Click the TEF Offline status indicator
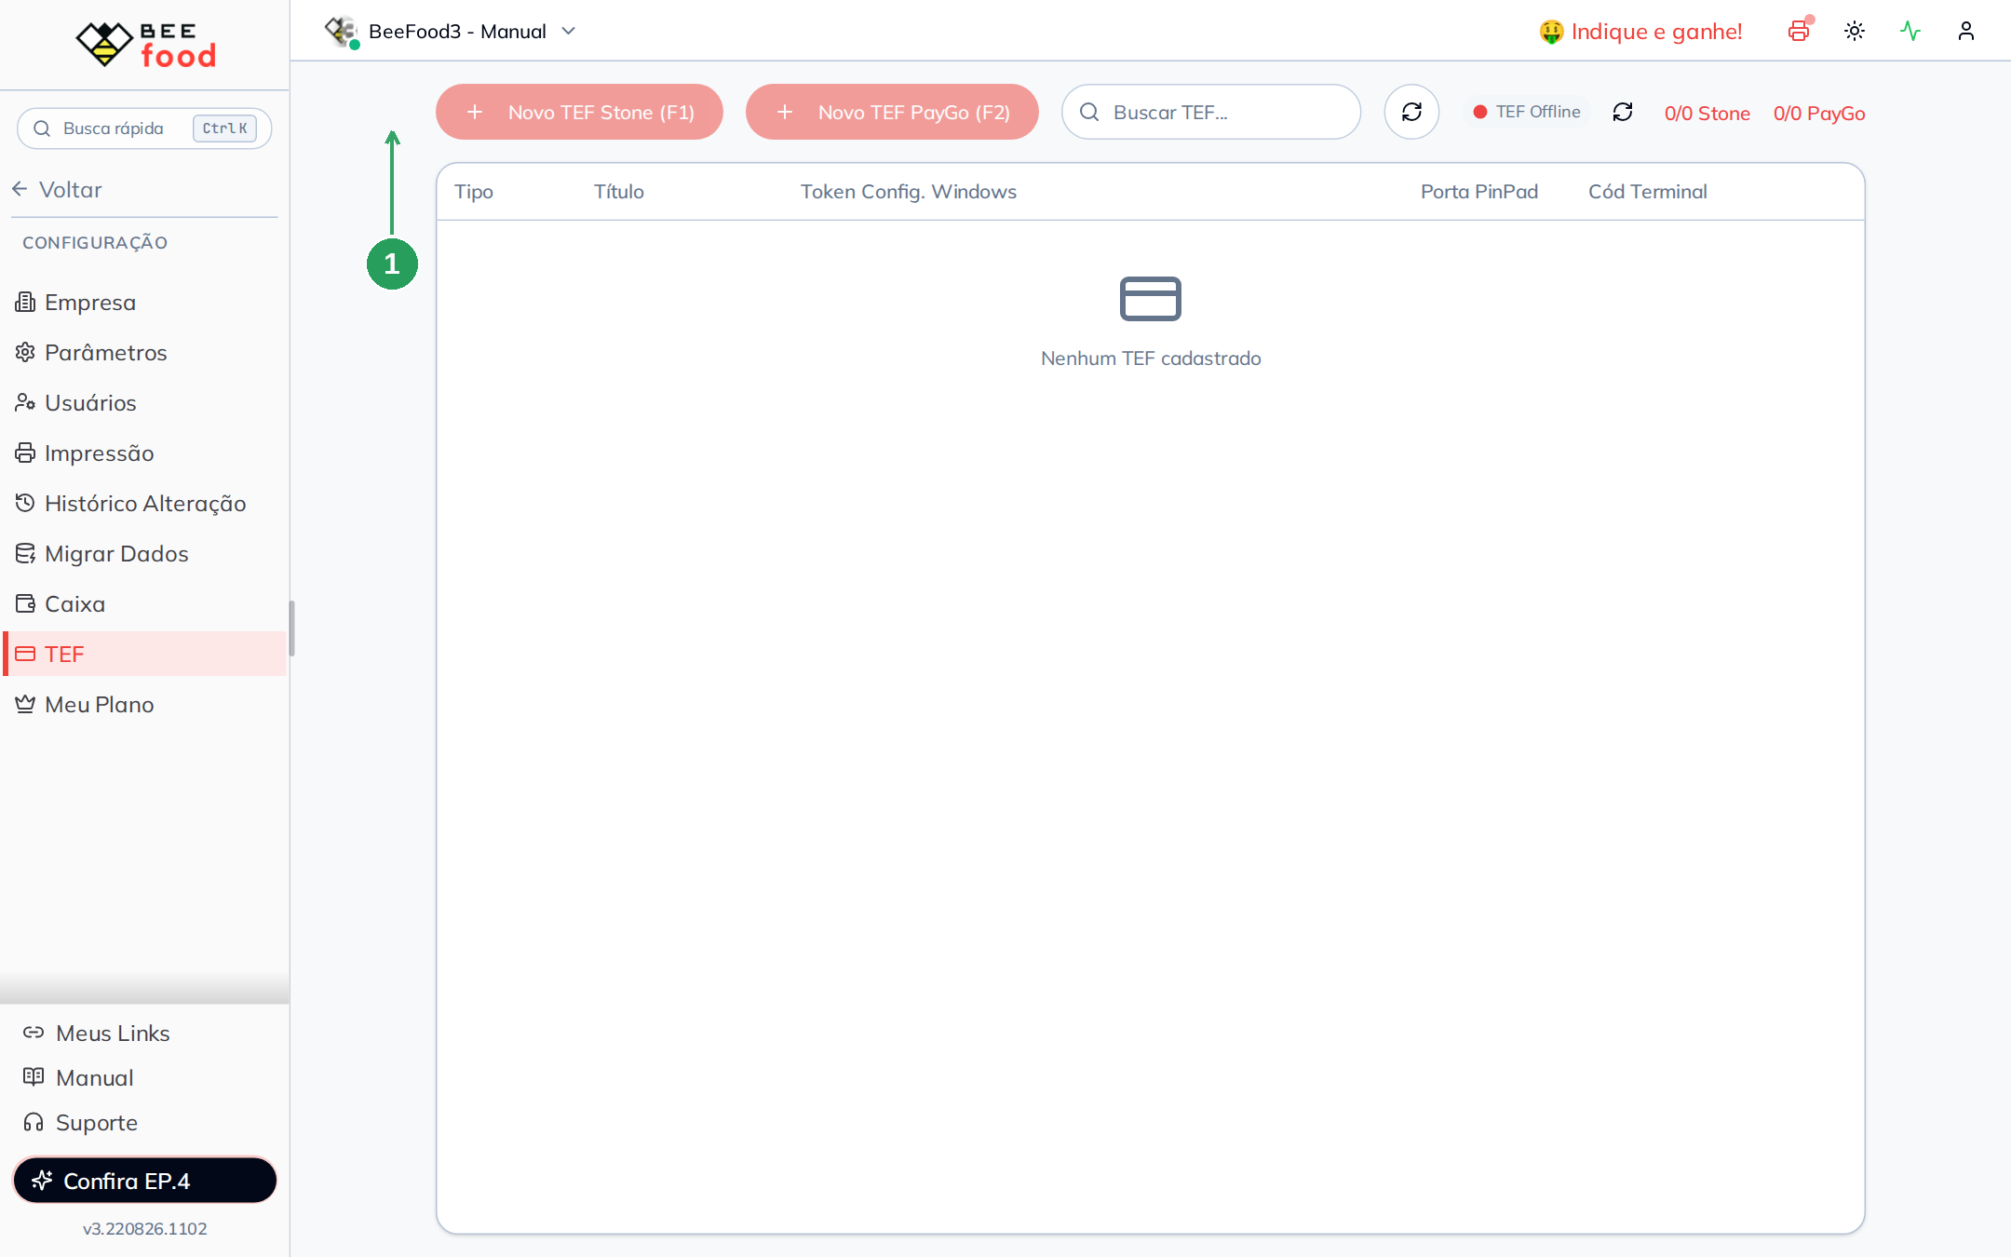This screenshot has height=1257, width=2011. click(1527, 112)
